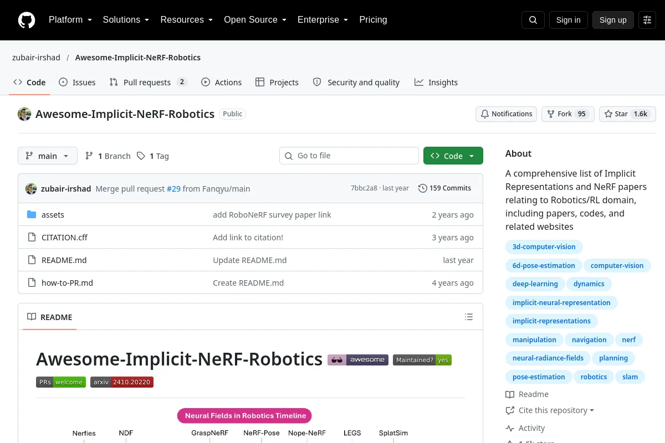The height and width of the screenshot is (443, 665).
Task: Switch to the Code tab
Action: [x=30, y=83]
